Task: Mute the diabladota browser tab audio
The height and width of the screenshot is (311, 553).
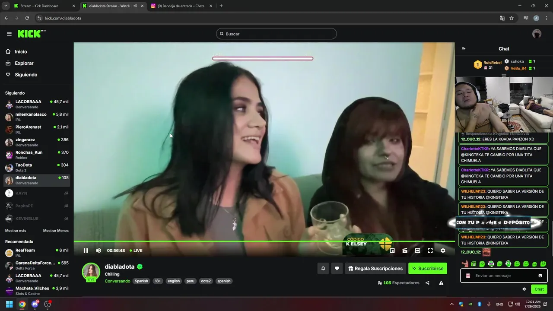Action: click(x=135, y=6)
